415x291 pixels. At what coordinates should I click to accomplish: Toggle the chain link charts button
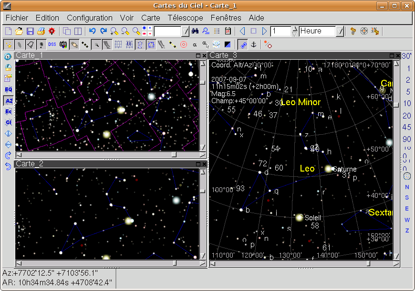[243, 45]
